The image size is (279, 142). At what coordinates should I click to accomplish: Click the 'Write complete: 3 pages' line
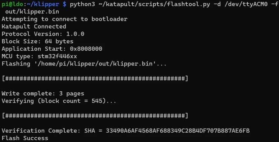click(x=43, y=93)
